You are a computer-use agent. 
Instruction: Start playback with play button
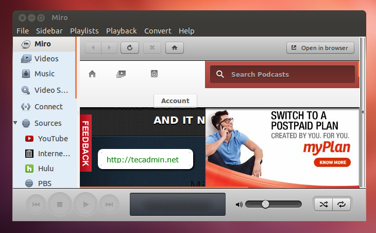pyautogui.click(x=86, y=205)
